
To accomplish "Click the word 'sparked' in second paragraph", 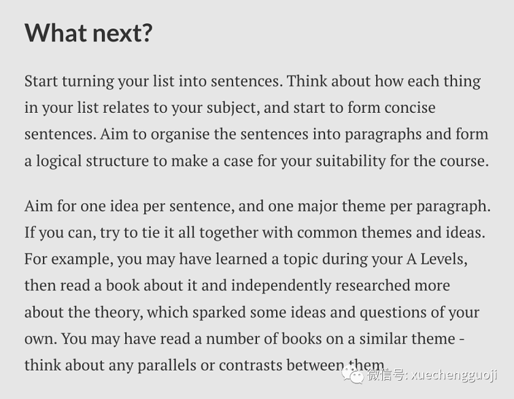I will pos(219,313).
